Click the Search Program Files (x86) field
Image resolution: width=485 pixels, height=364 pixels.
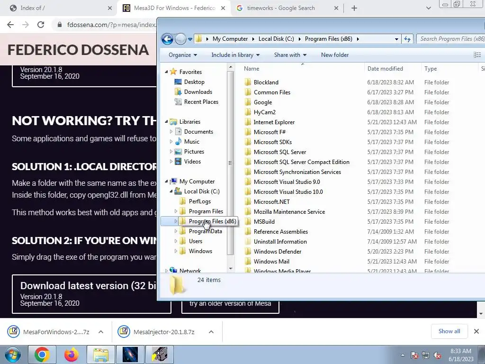(451, 39)
